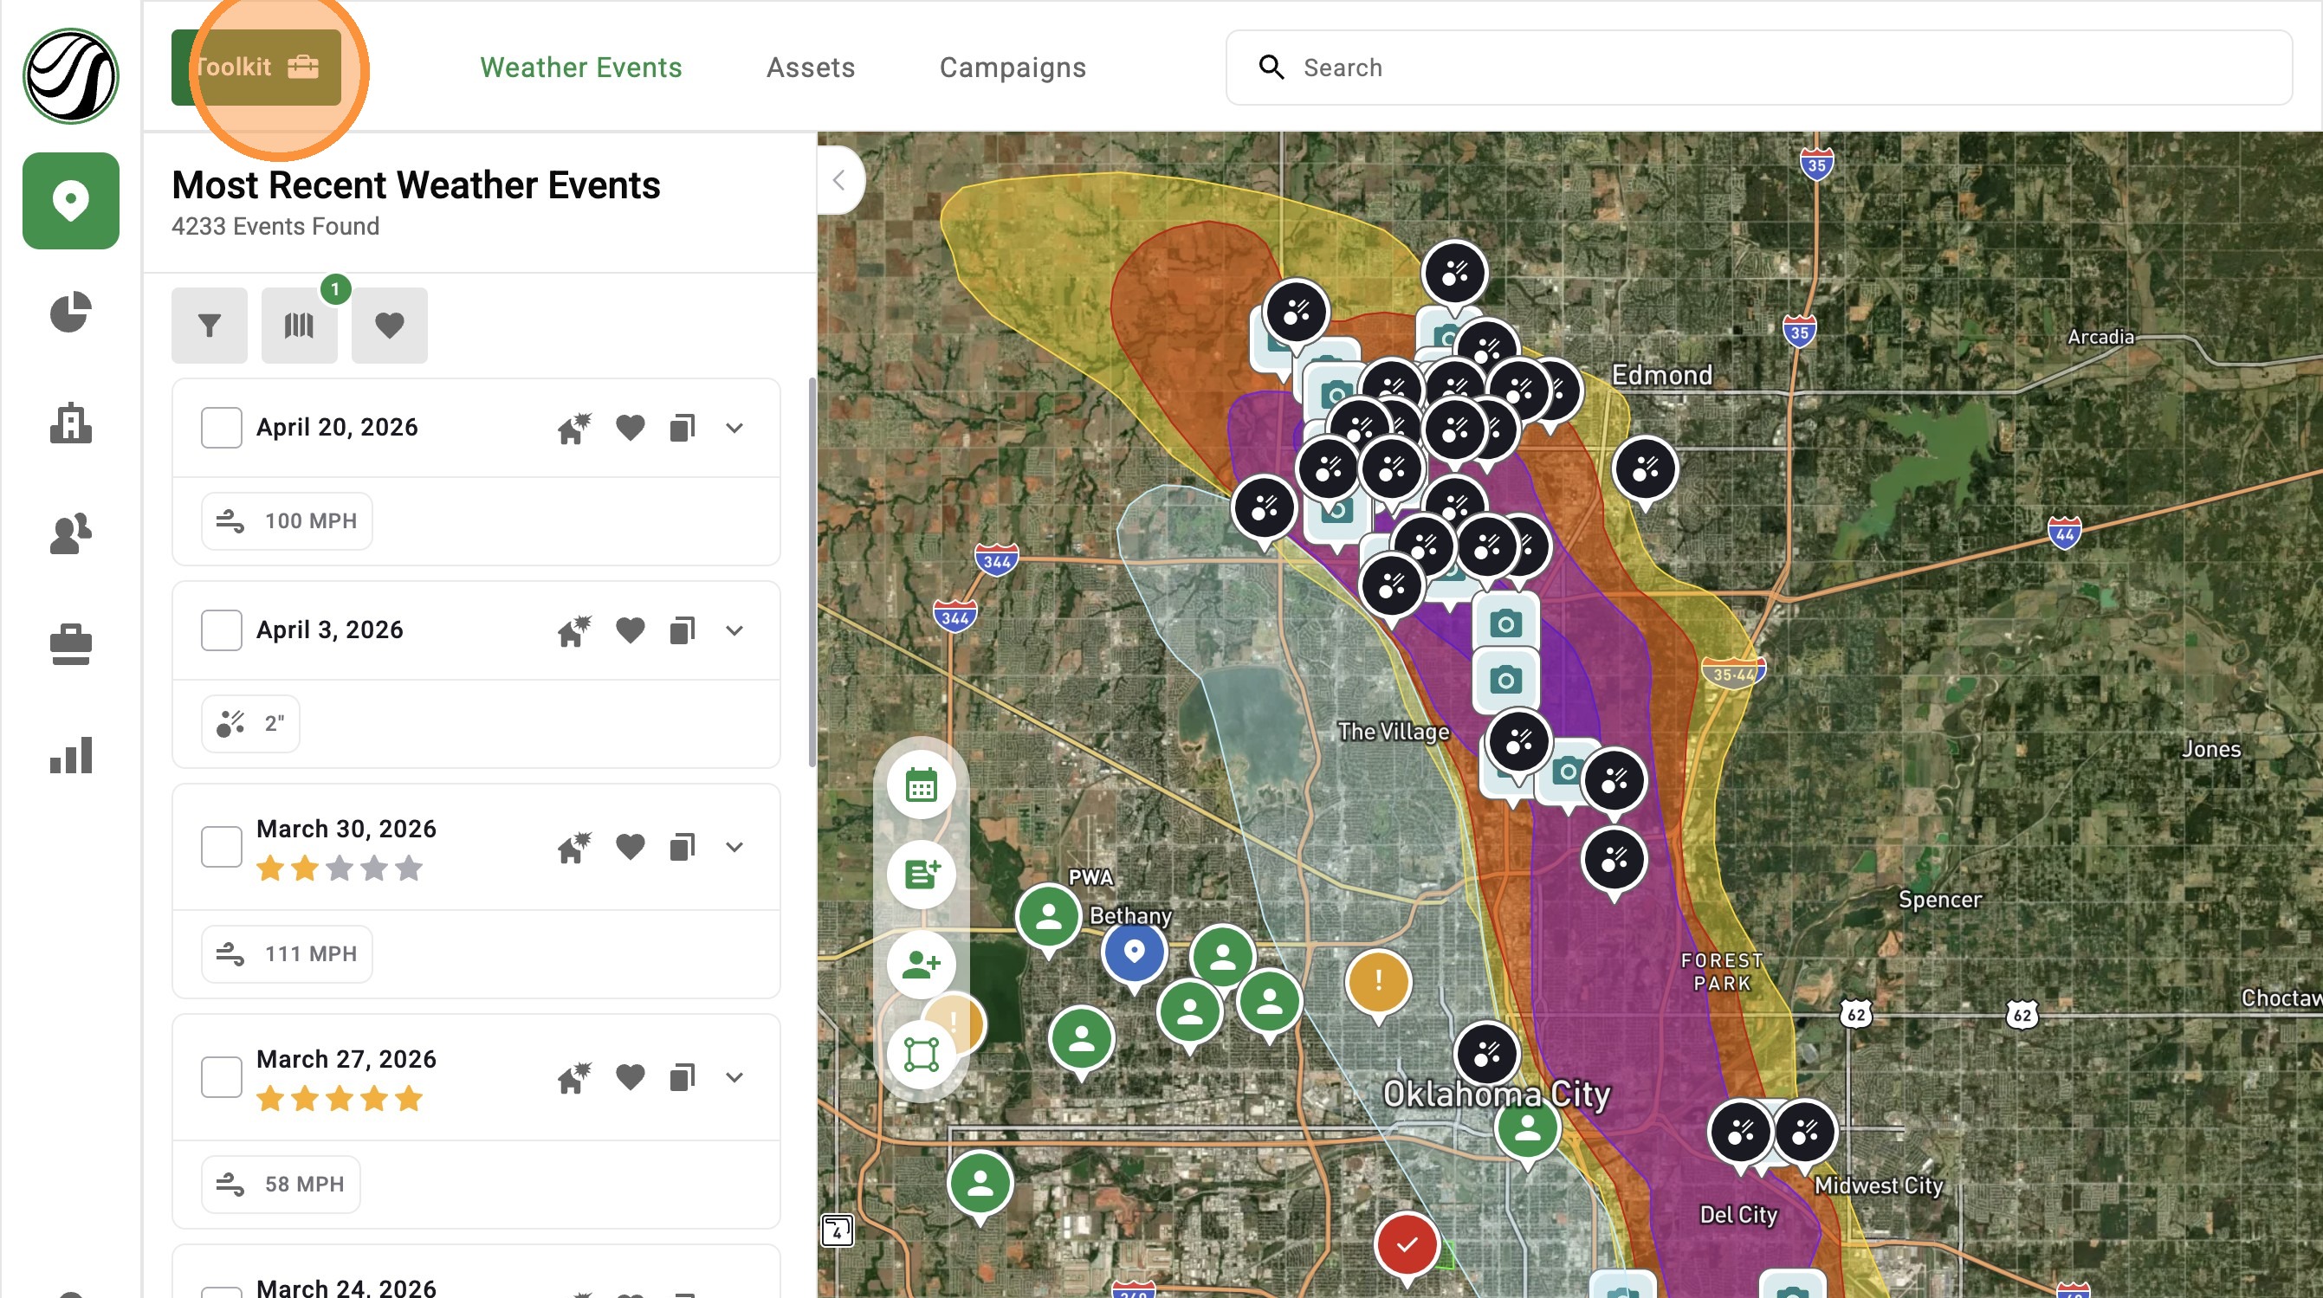Open the pie chart dashboard in the sidebar
Image resolution: width=2323 pixels, height=1298 pixels.
click(x=70, y=312)
